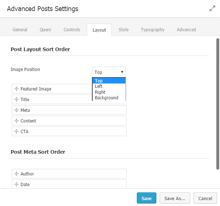Save the post settings
Screen dimensions: 220x206
pyautogui.click(x=146, y=198)
